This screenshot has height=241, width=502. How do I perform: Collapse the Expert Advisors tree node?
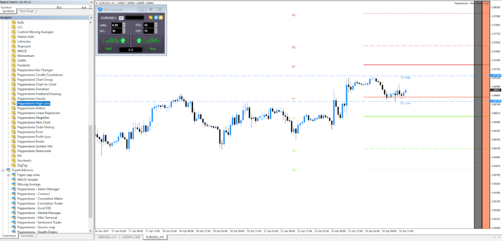[x=3, y=170]
